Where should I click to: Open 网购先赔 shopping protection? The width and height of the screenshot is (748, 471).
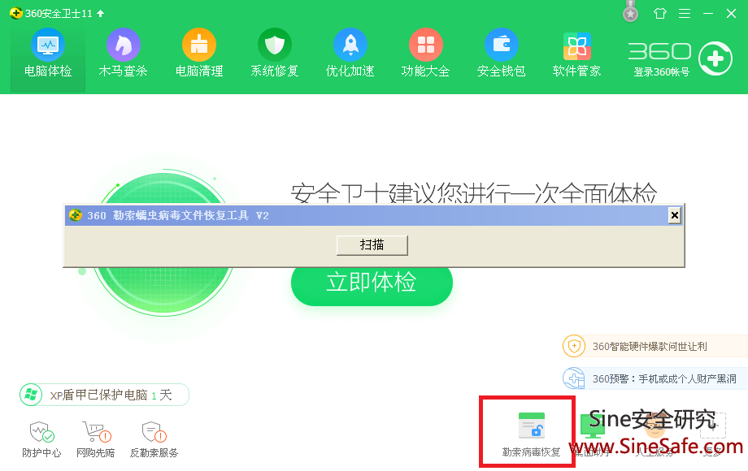tap(95, 439)
